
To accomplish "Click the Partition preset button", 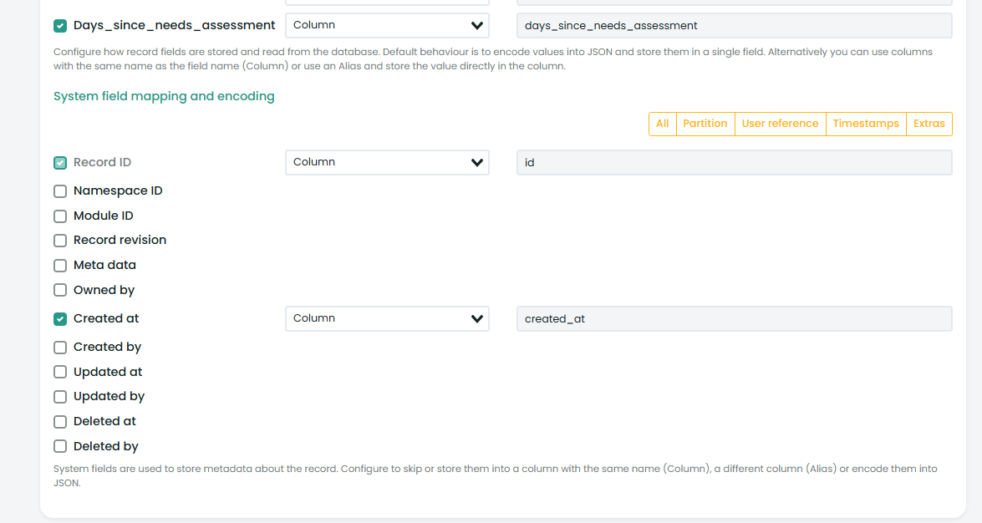I will 705,124.
